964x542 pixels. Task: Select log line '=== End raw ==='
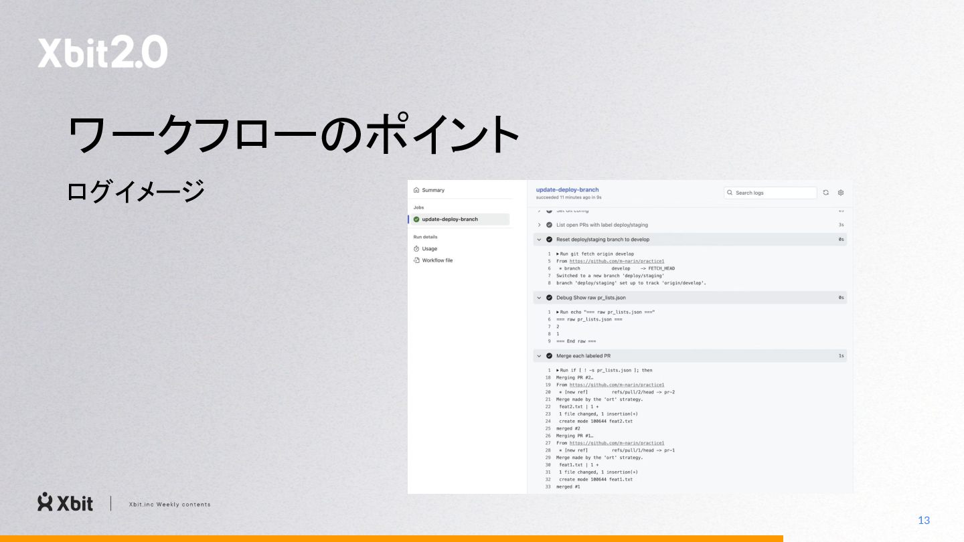pyautogui.click(x=576, y=341)
